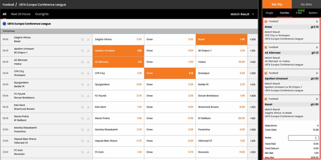Click plus icon for Djurgardens match
Image resolution: width=321 pixels, height=160 pixels.
click(82, 85)
